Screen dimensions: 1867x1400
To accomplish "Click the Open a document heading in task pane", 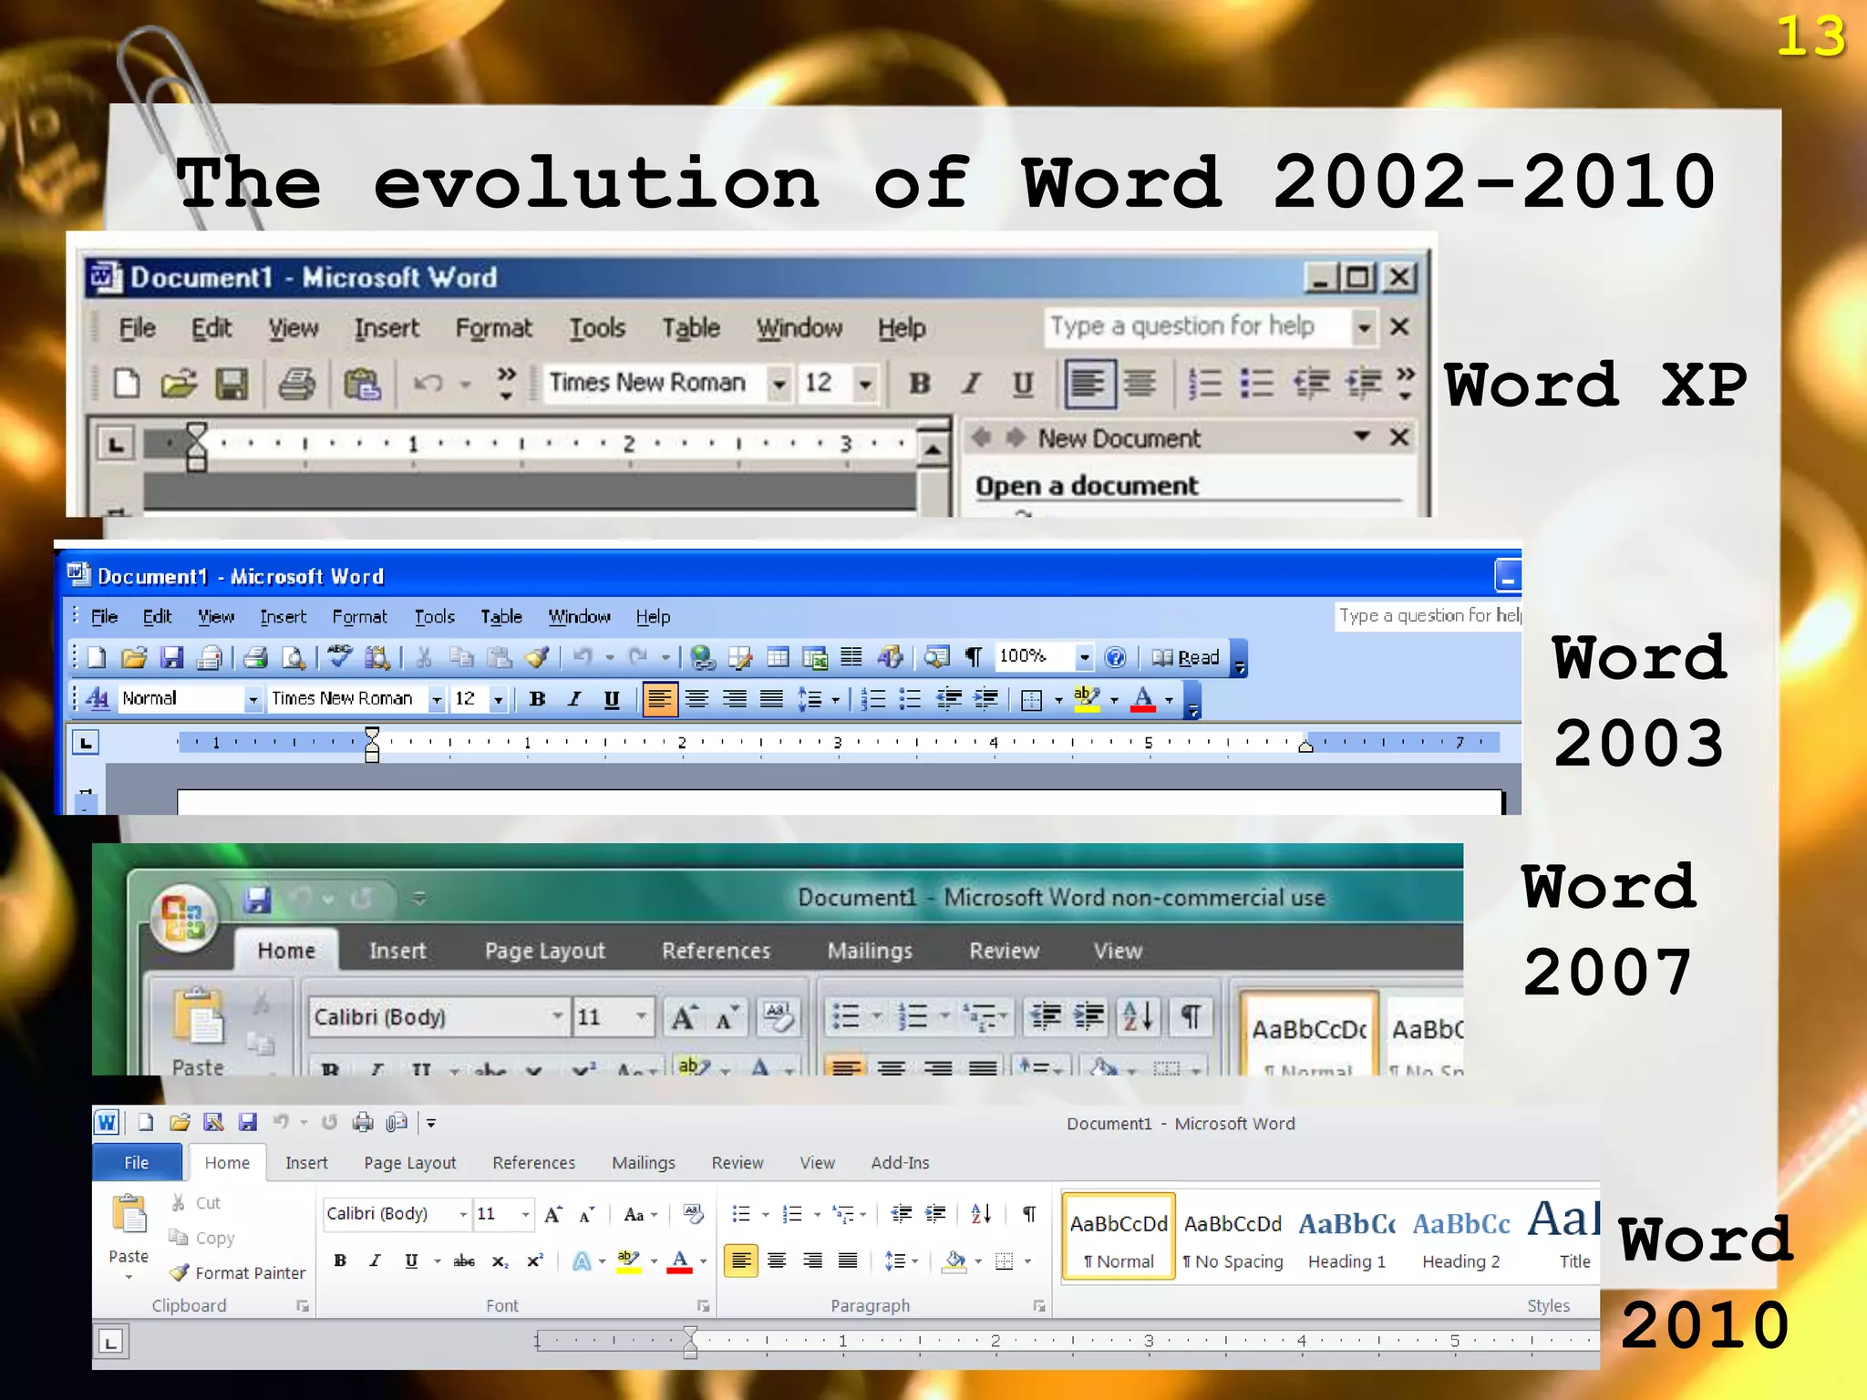I will (x=1087, y=486).
